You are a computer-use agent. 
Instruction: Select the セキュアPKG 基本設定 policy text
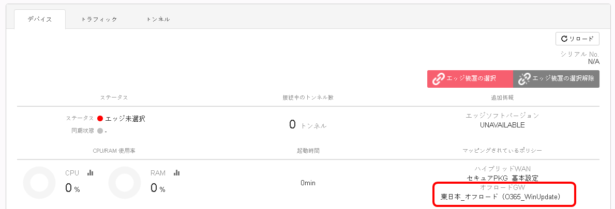tap(502, 178)
